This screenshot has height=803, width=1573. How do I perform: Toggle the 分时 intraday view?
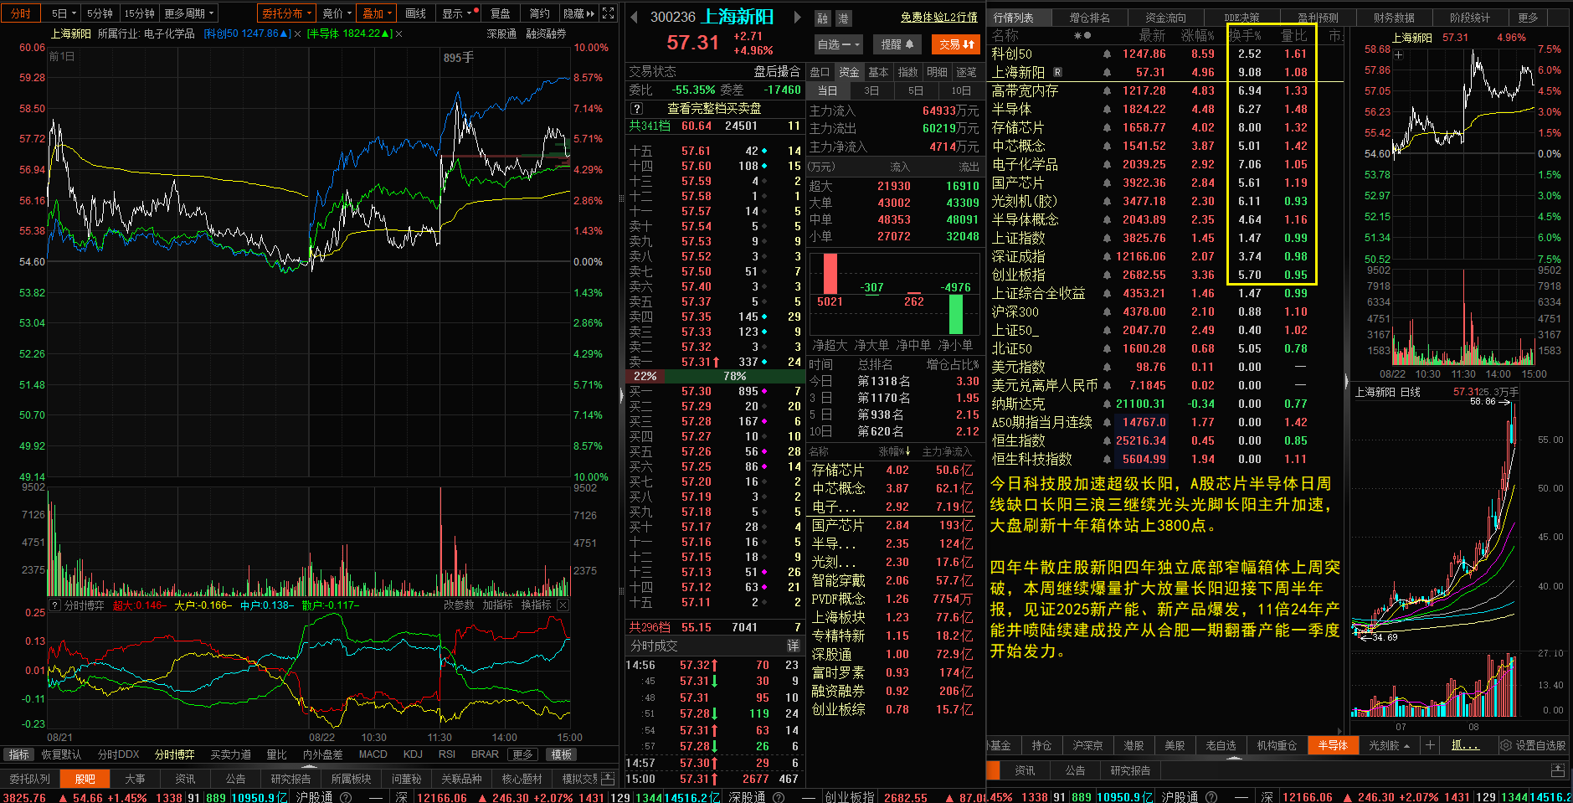20,13
